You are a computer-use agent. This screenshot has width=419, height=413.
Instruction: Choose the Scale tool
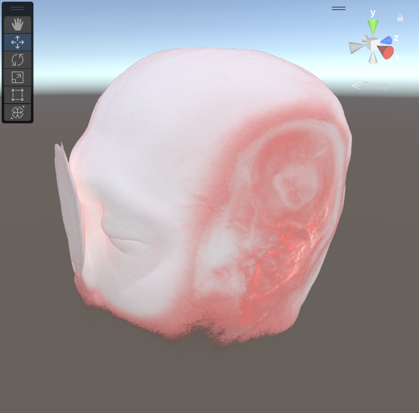coord(18,77)
